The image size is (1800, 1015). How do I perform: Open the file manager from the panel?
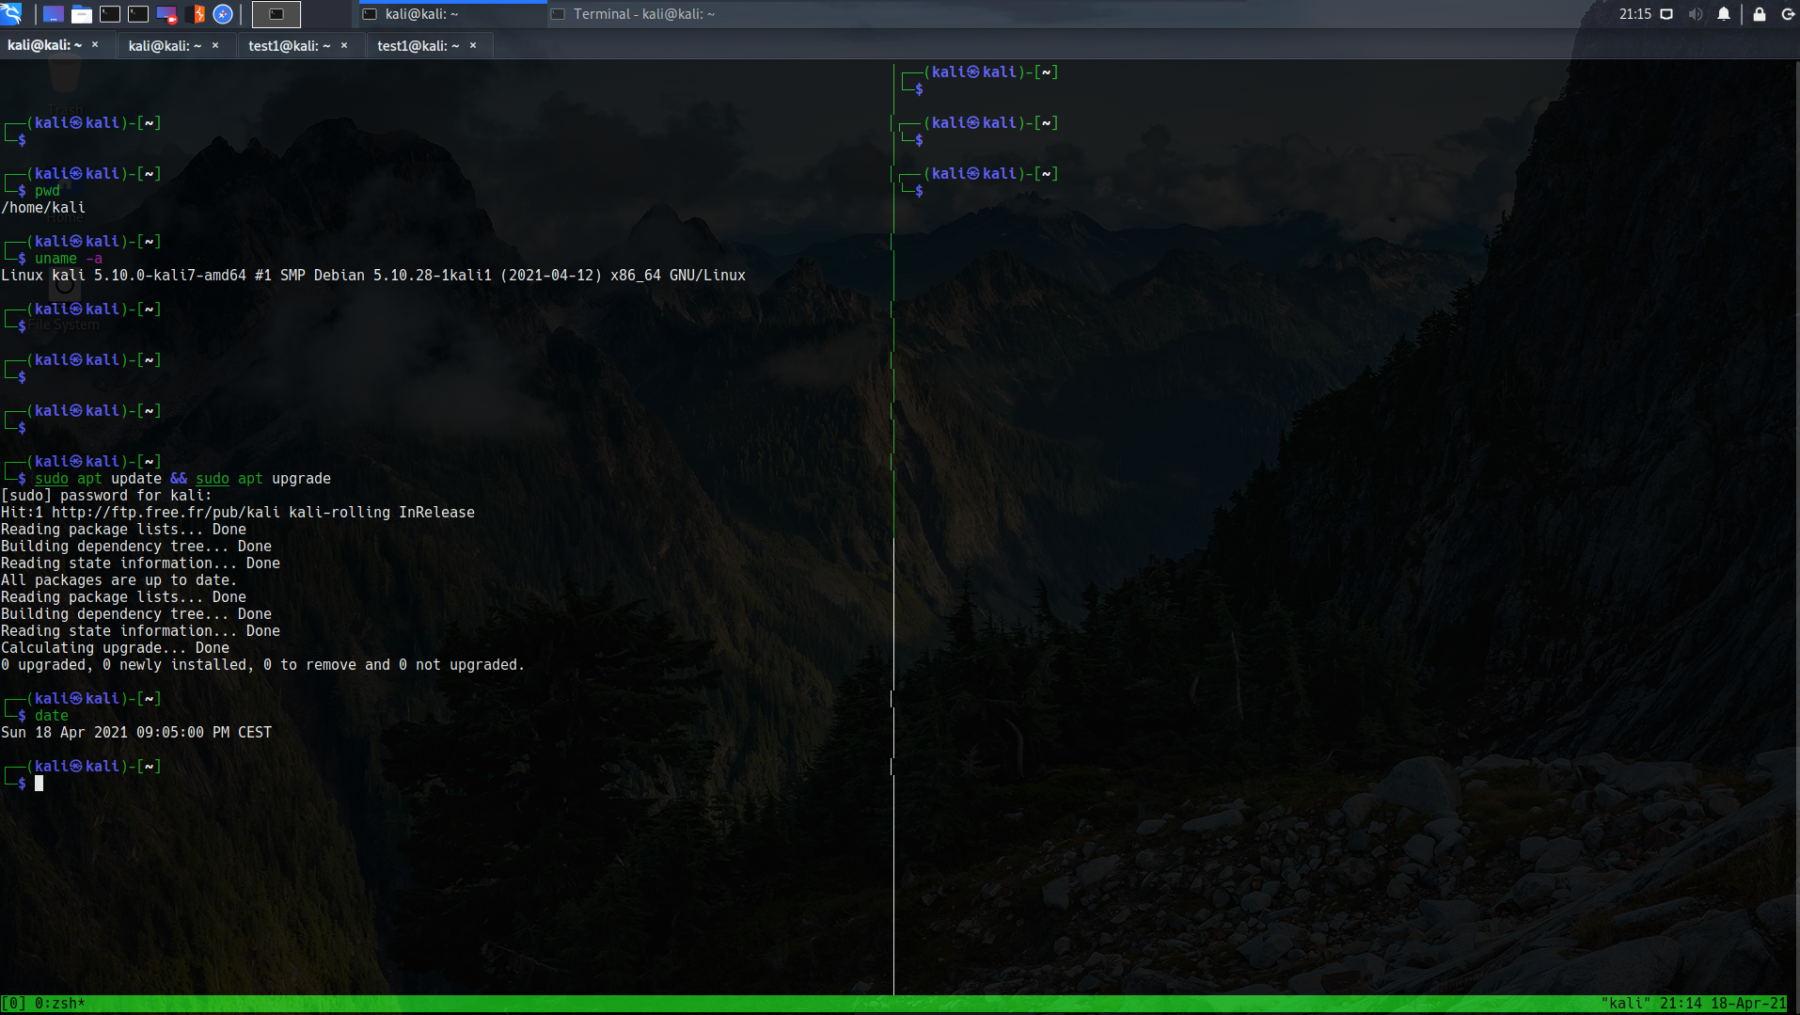(82, 14)
